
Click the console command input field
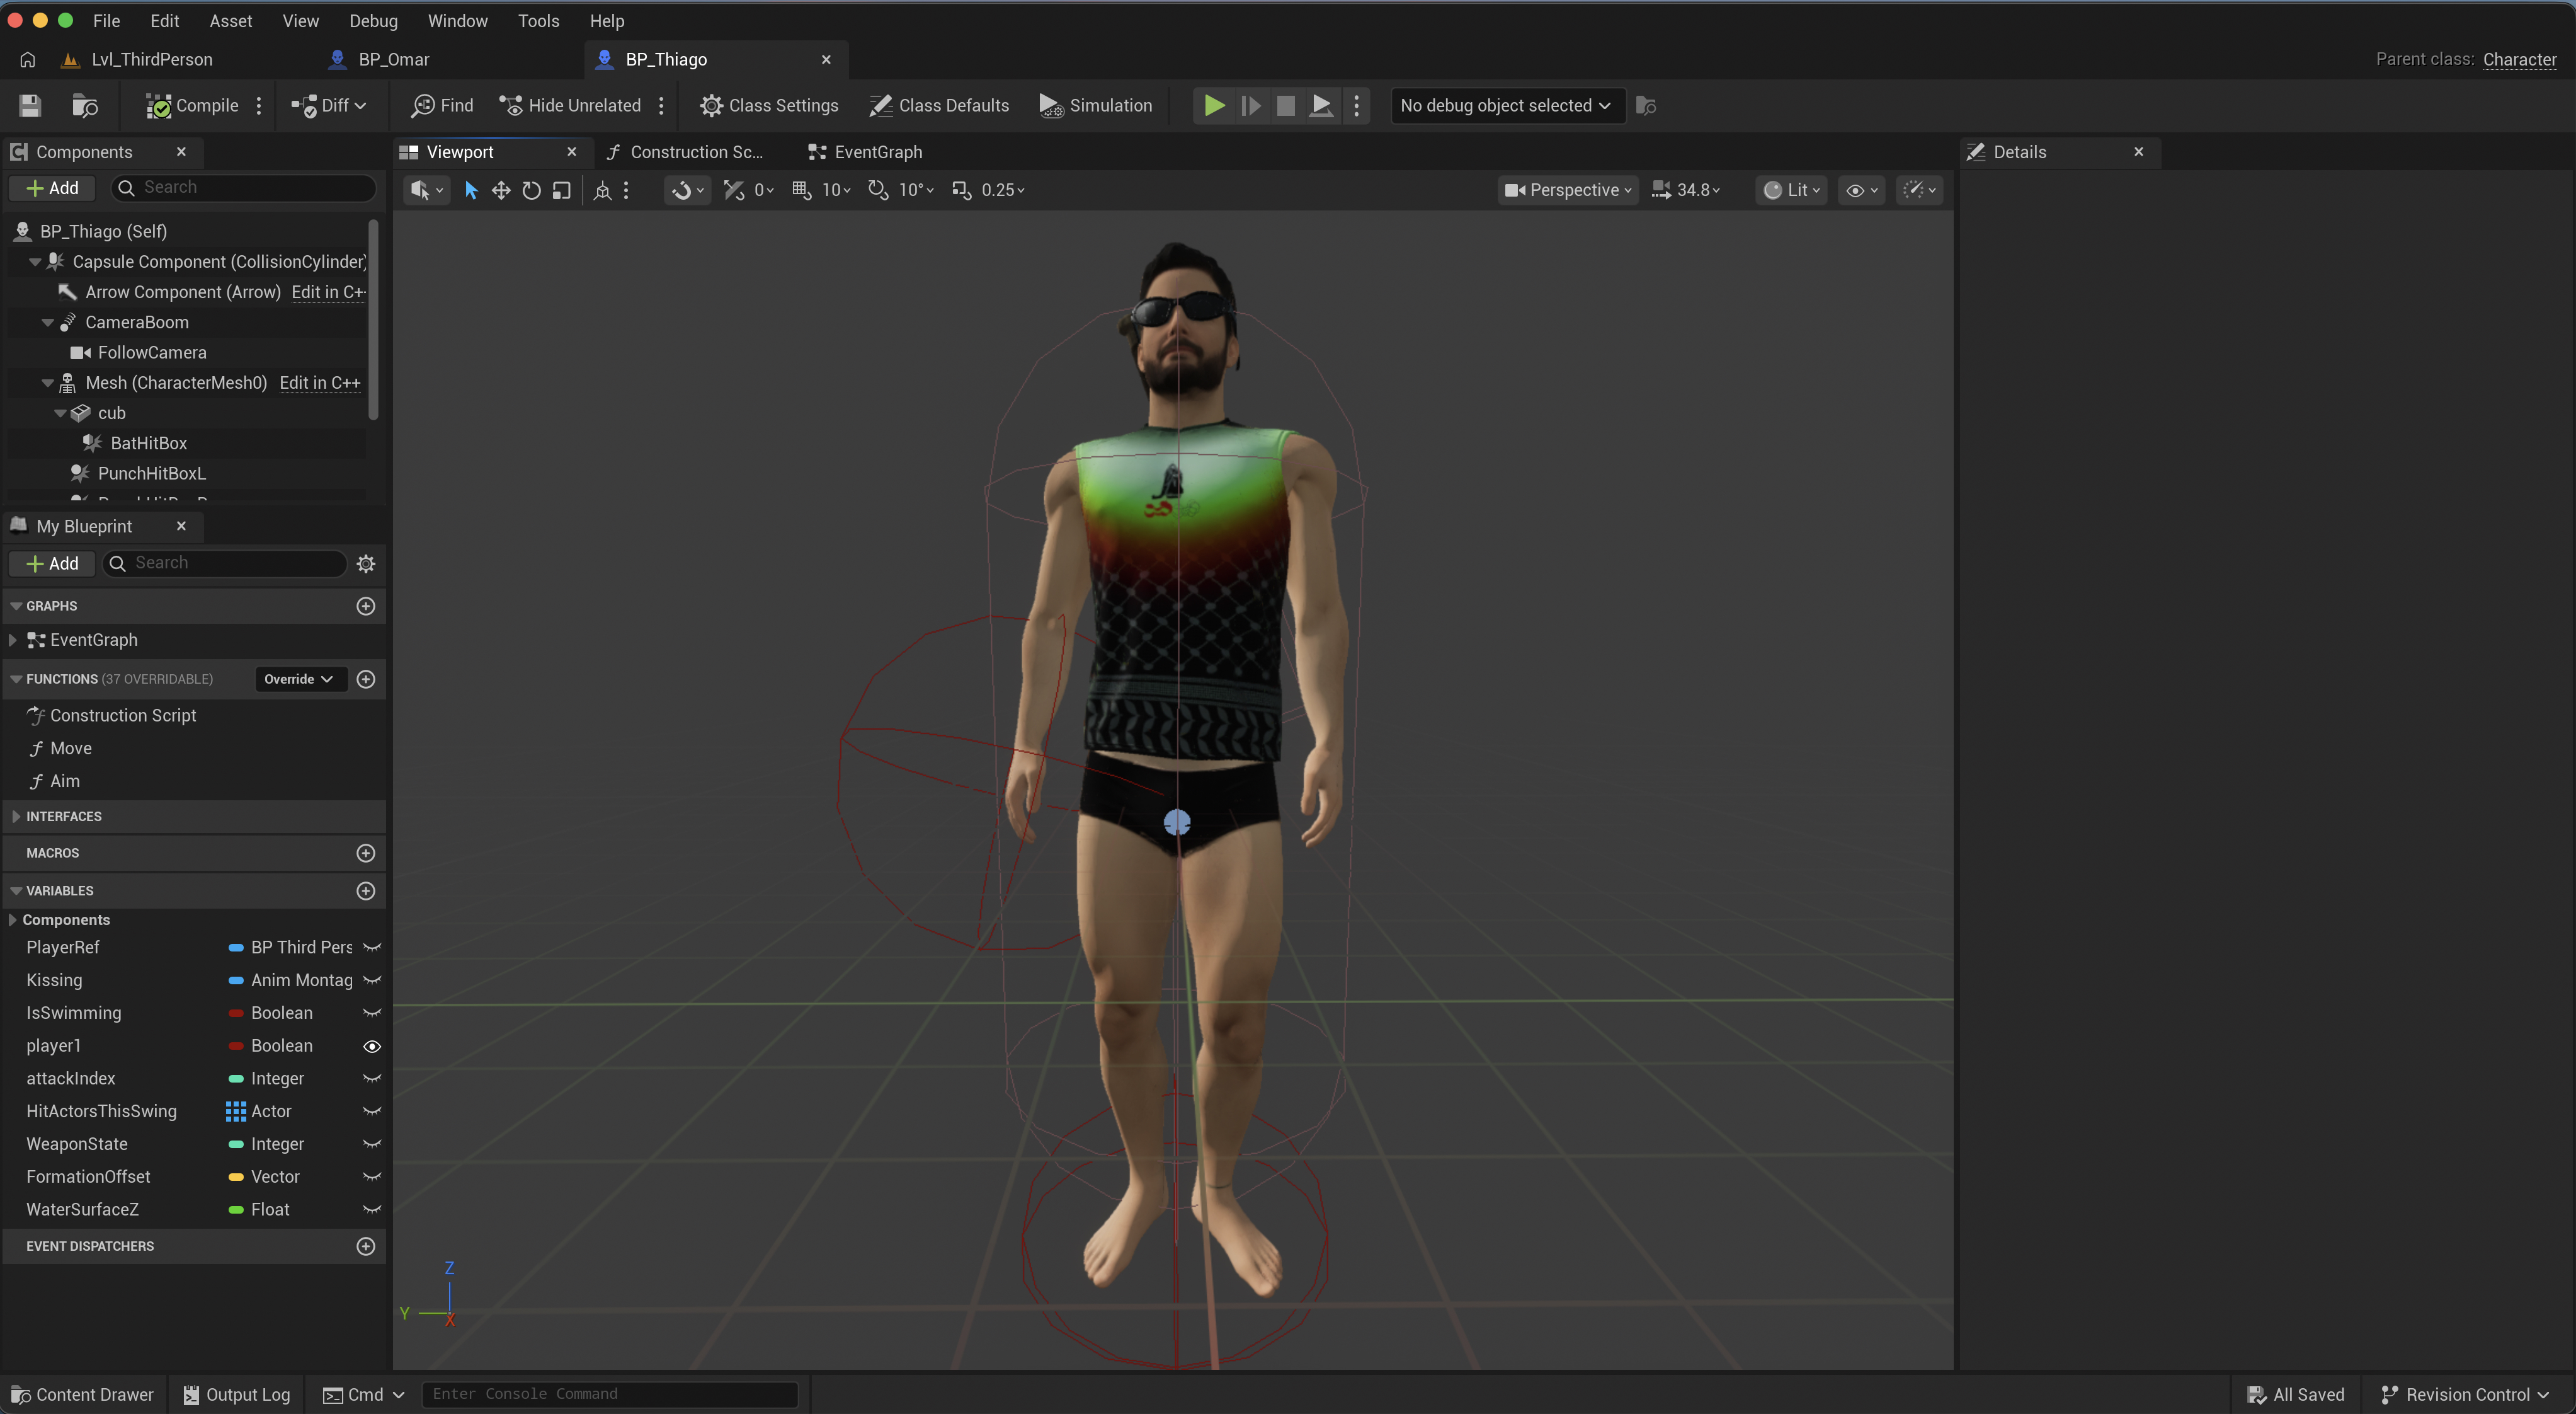(x=610, y=1394)
